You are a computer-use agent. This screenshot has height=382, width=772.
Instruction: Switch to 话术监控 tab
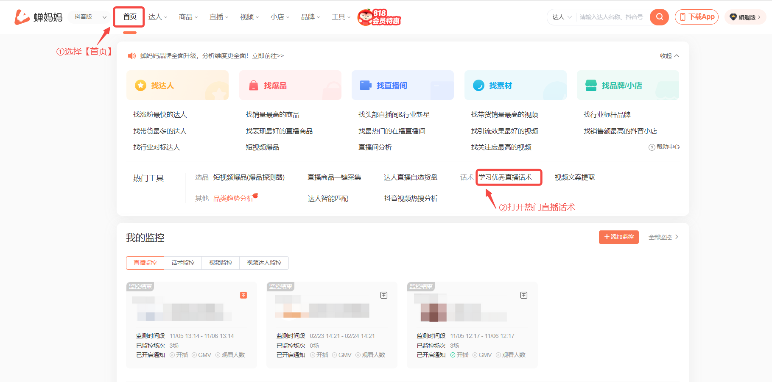point(183,263)
